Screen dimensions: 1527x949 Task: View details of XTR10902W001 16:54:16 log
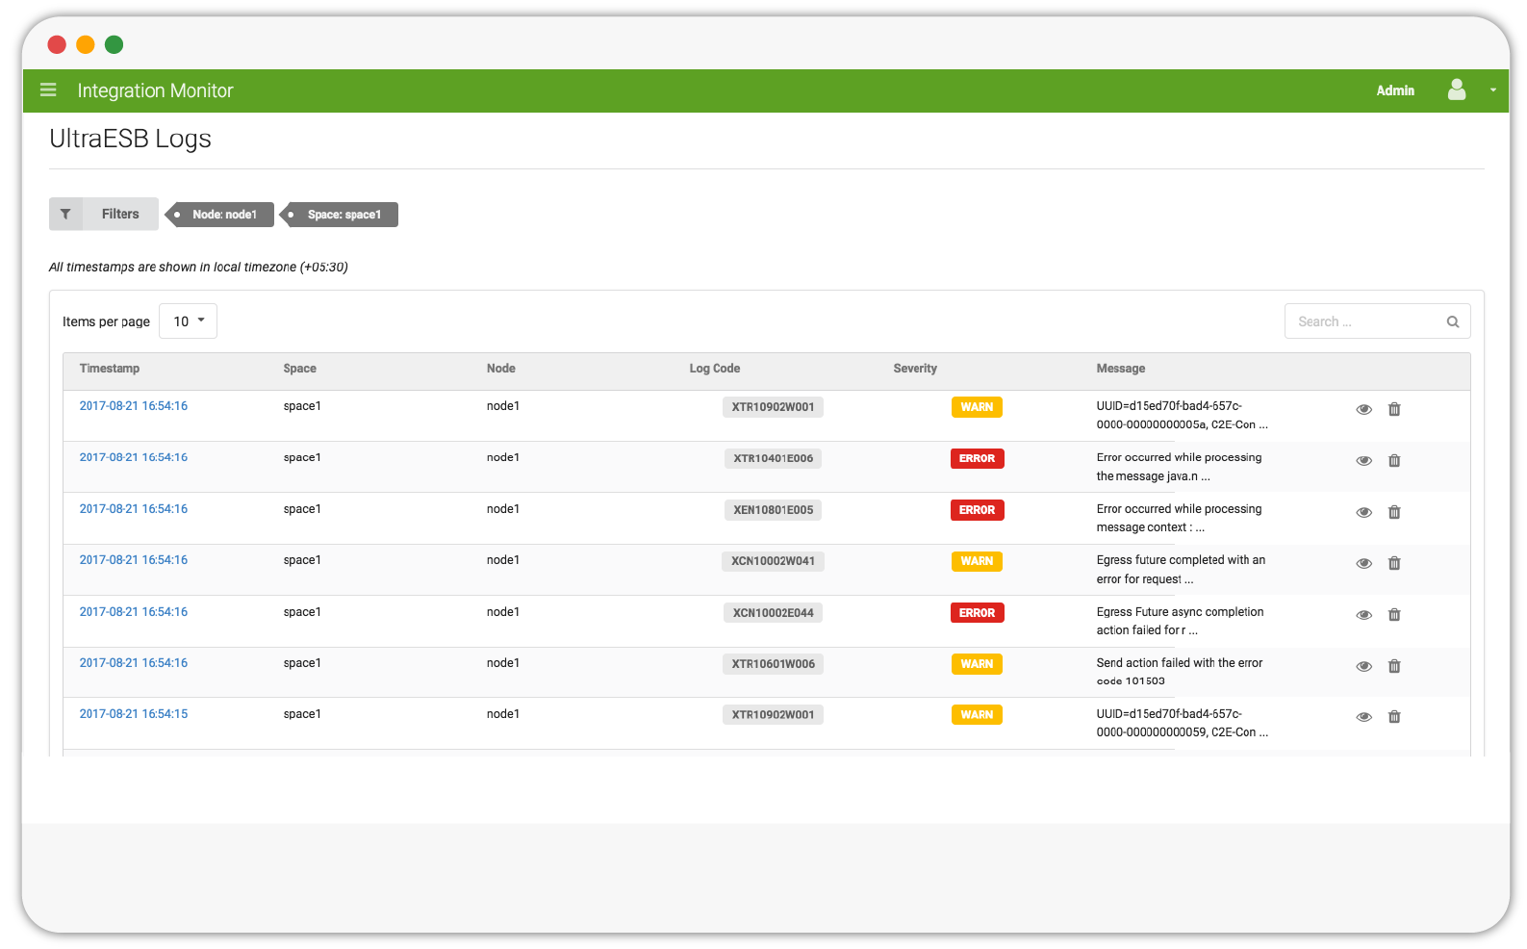coord(1364,409)
